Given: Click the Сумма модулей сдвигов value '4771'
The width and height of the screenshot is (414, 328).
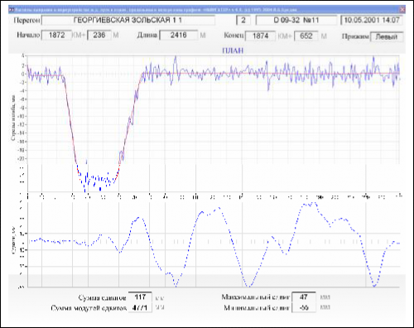Looking at the screenshot, I should (x=140, y=307).
